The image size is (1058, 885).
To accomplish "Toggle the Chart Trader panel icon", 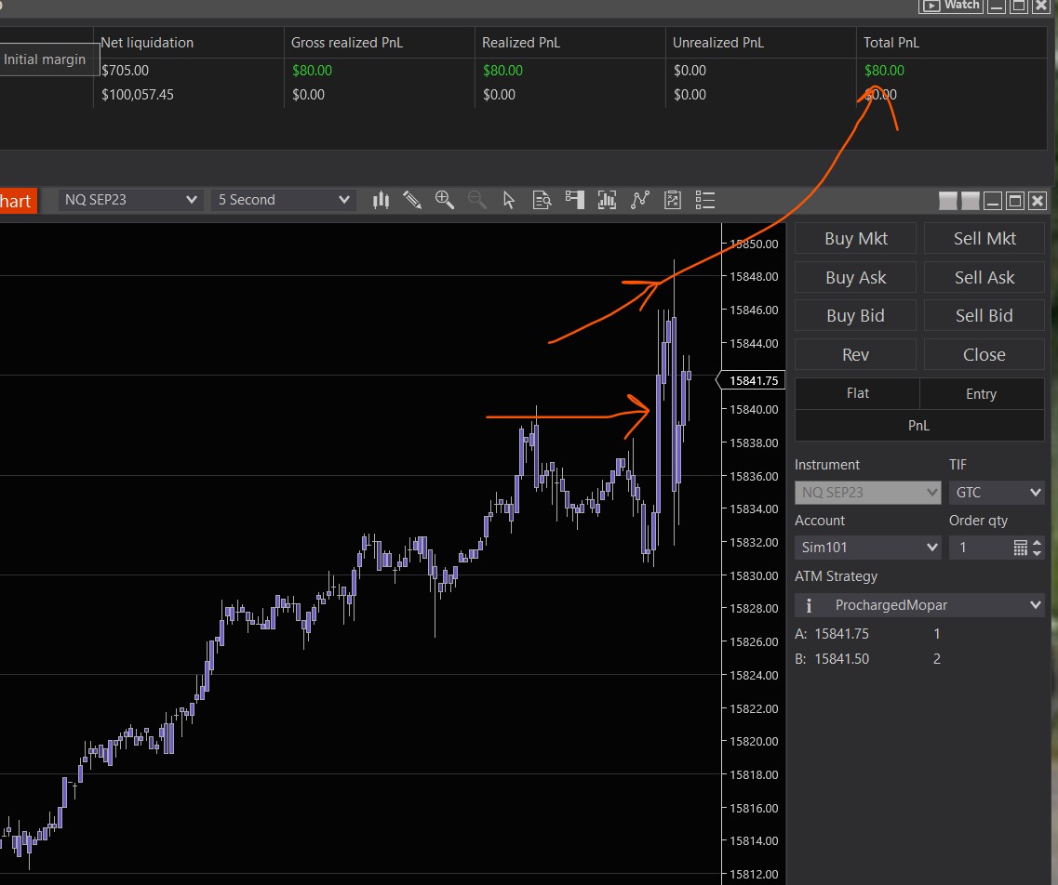I will click(575, 200).
